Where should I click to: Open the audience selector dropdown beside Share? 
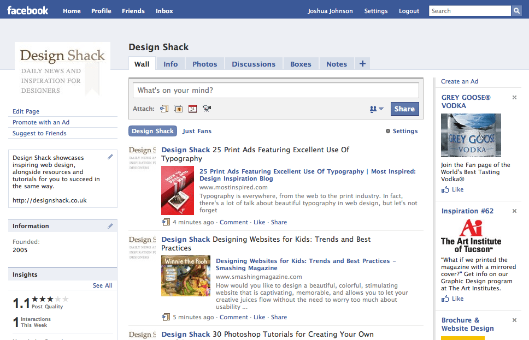(x=377, y=109)
